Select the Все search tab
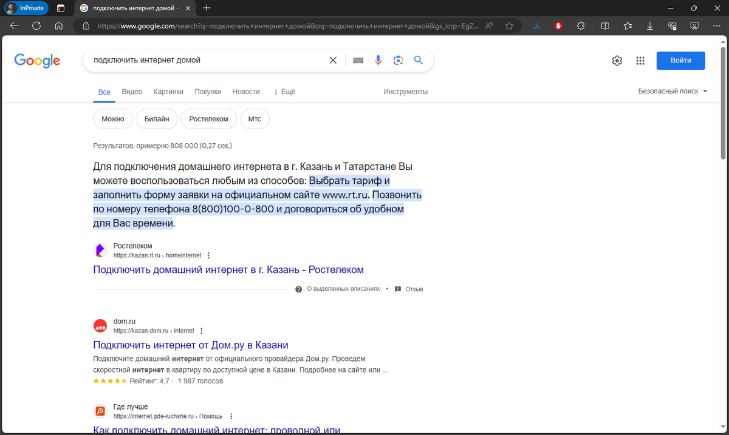Viewport: 729px width, 435px height. click(104, 92)
